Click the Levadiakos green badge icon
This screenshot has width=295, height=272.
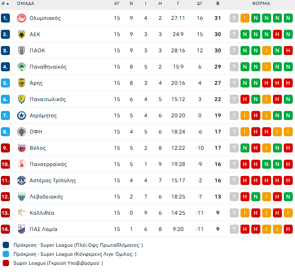coord(21,197)
